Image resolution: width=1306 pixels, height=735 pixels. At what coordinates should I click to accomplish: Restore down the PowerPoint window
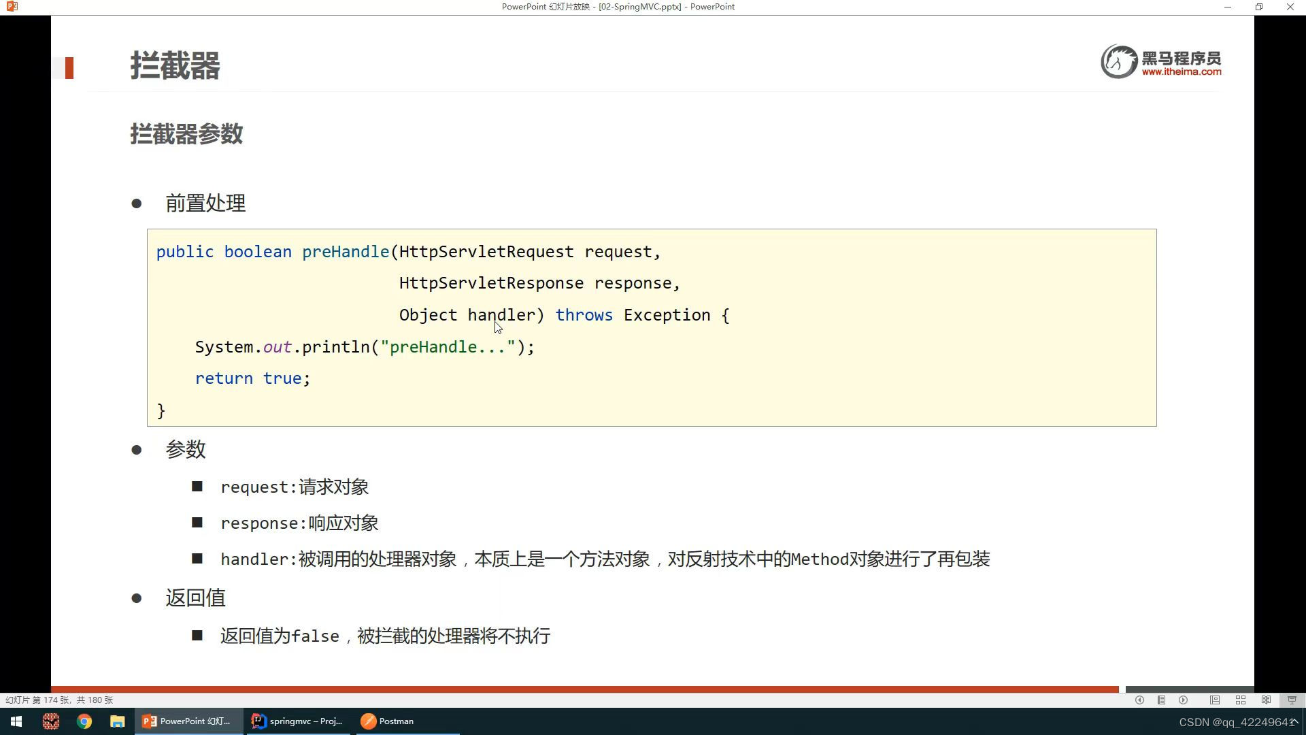click(x=1259, y=7)
